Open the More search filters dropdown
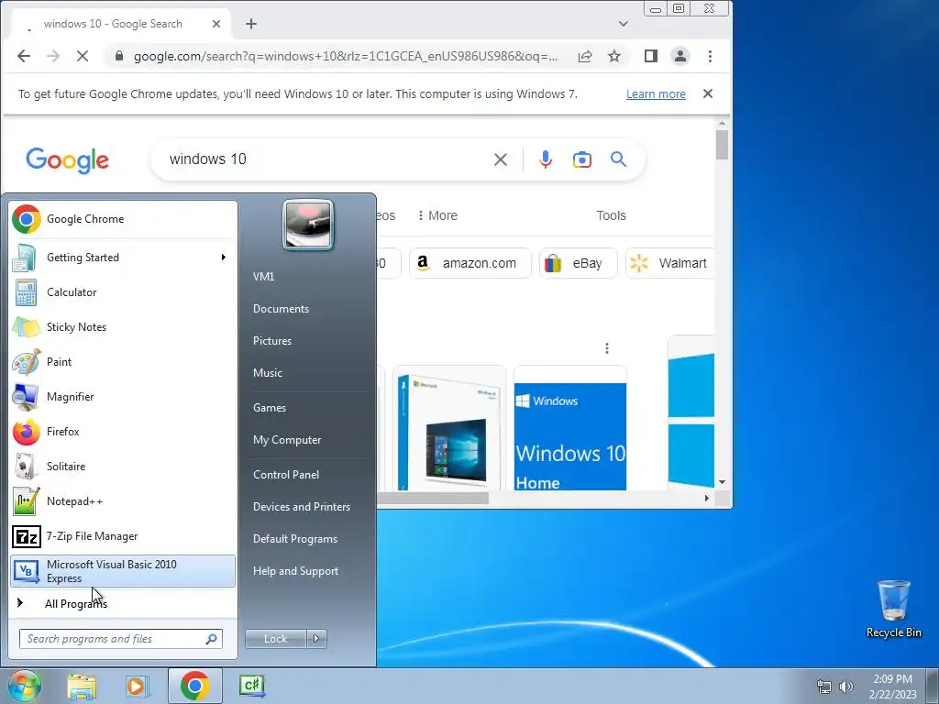939x704 pixels. pyautogui.click(x=437, y=215)
